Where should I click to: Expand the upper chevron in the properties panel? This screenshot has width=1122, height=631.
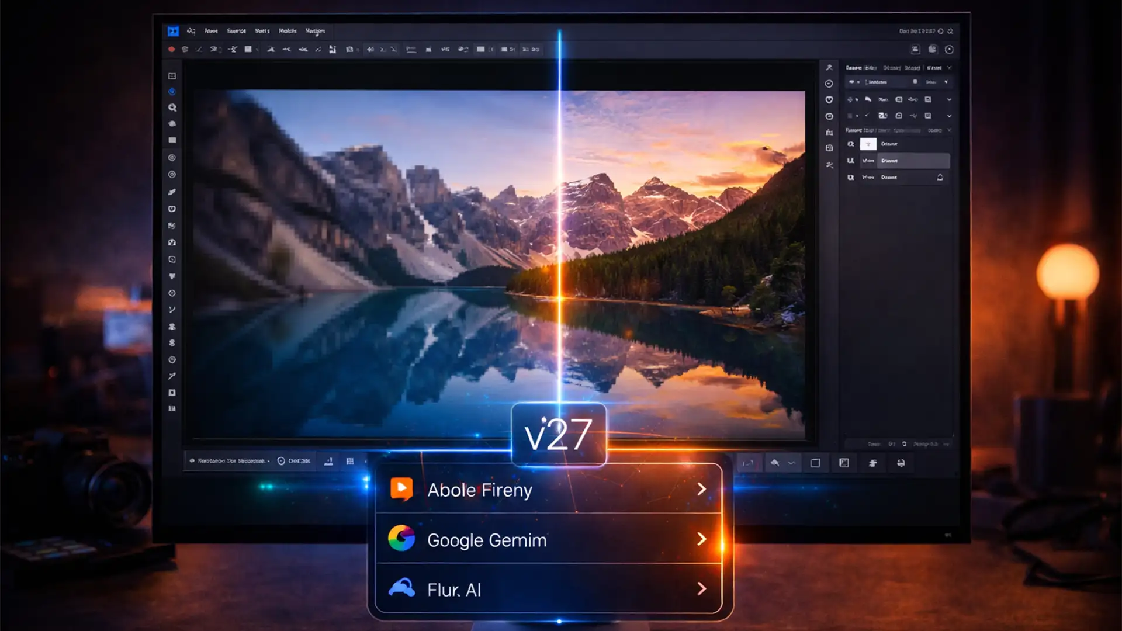click(x=950, y=100)
